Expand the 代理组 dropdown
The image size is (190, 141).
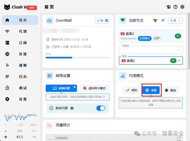[151, 50]
